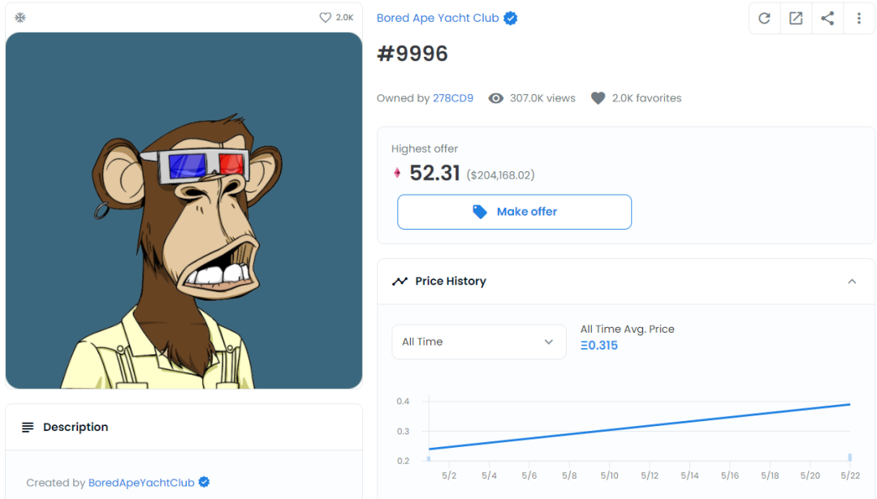Open the All Time range dropdown
This screenshot has height=499, width=877.
click(479, 342)
